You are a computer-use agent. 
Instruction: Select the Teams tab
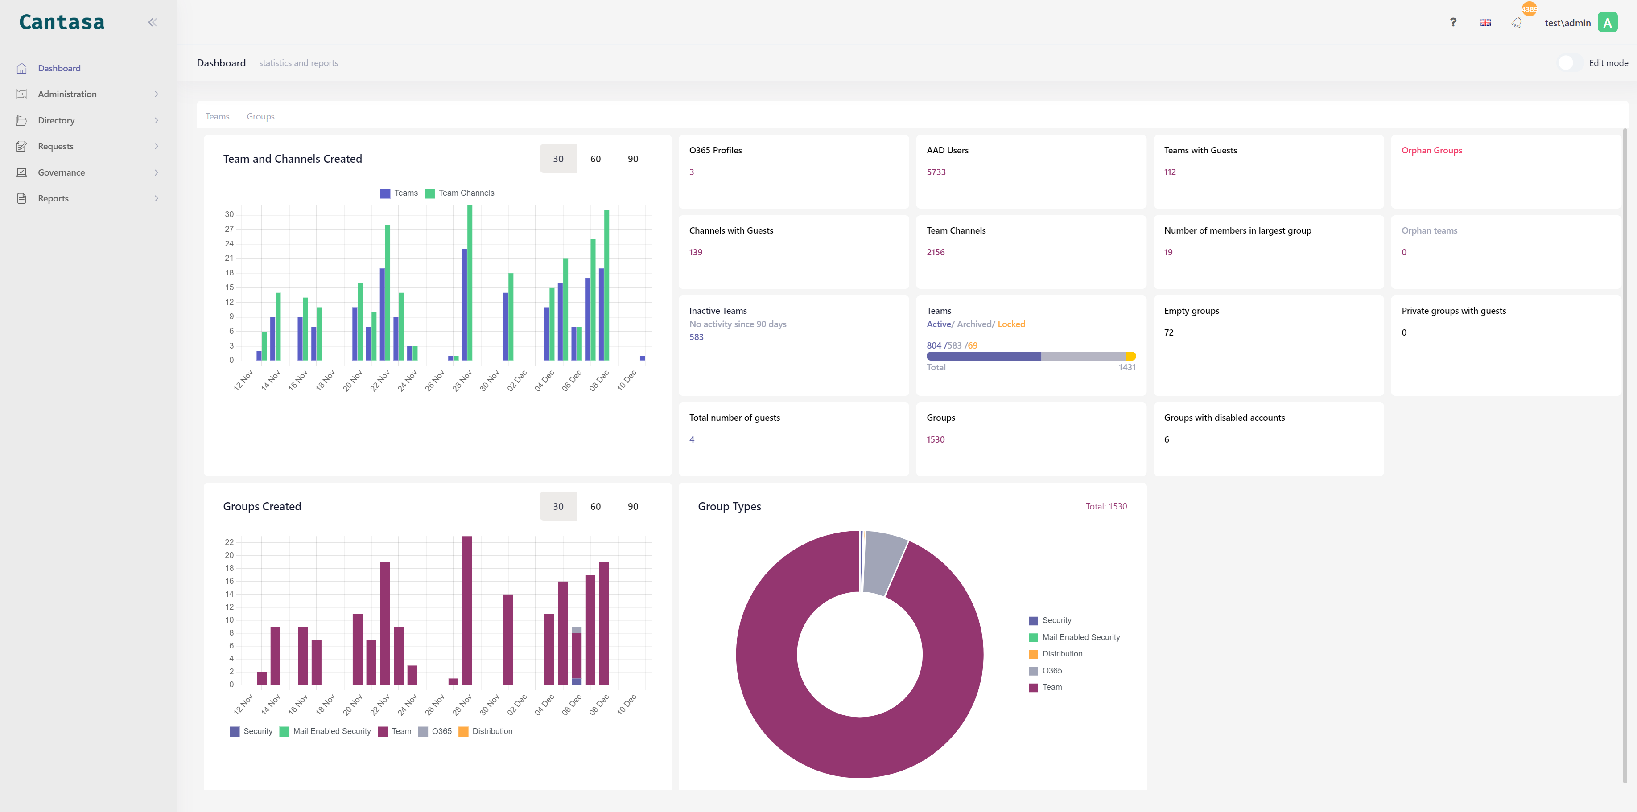217,116
